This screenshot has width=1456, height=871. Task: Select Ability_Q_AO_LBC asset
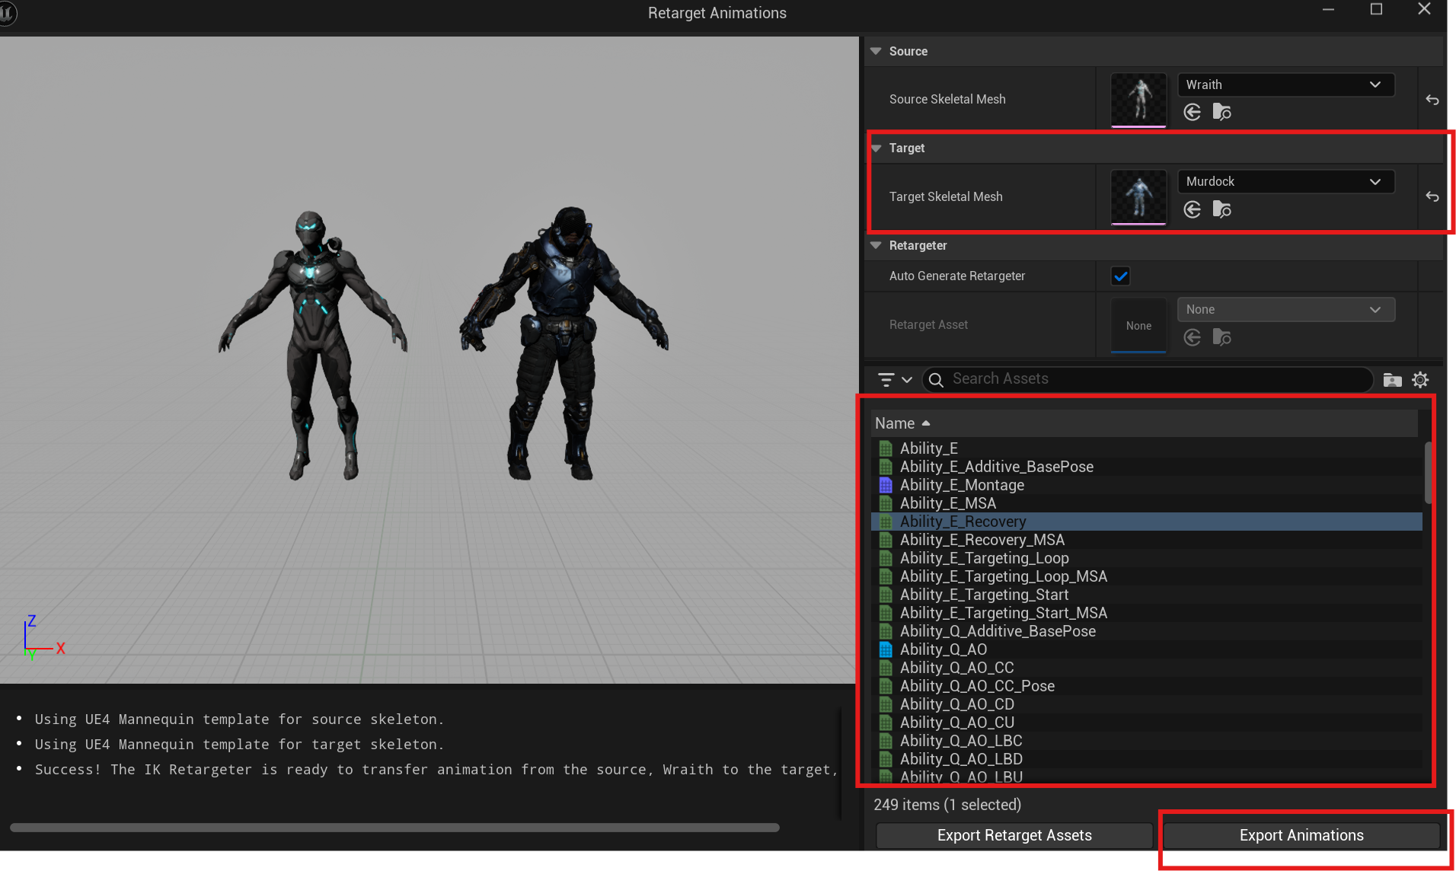pos(1147,741)
